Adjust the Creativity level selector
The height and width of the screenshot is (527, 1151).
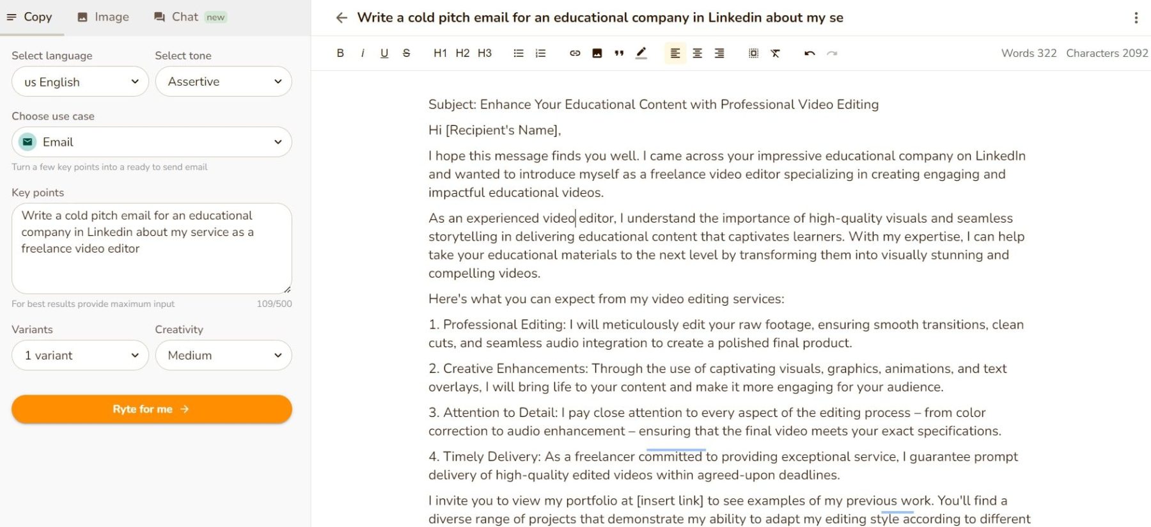click(x=223, y=355)
